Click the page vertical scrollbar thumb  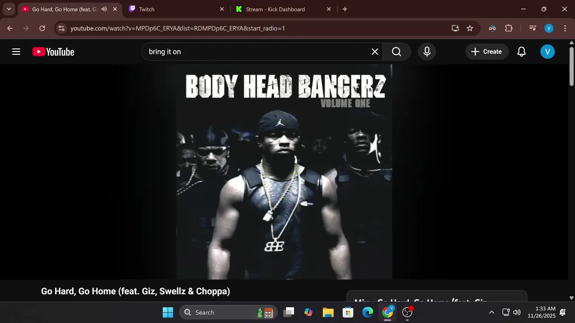[571, 65]
